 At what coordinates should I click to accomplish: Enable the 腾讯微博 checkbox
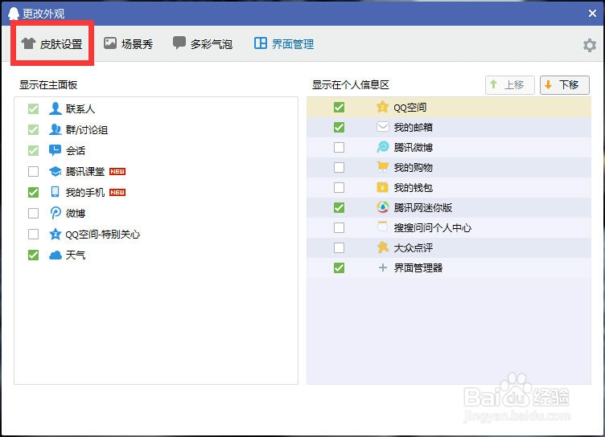coord(340,147)
